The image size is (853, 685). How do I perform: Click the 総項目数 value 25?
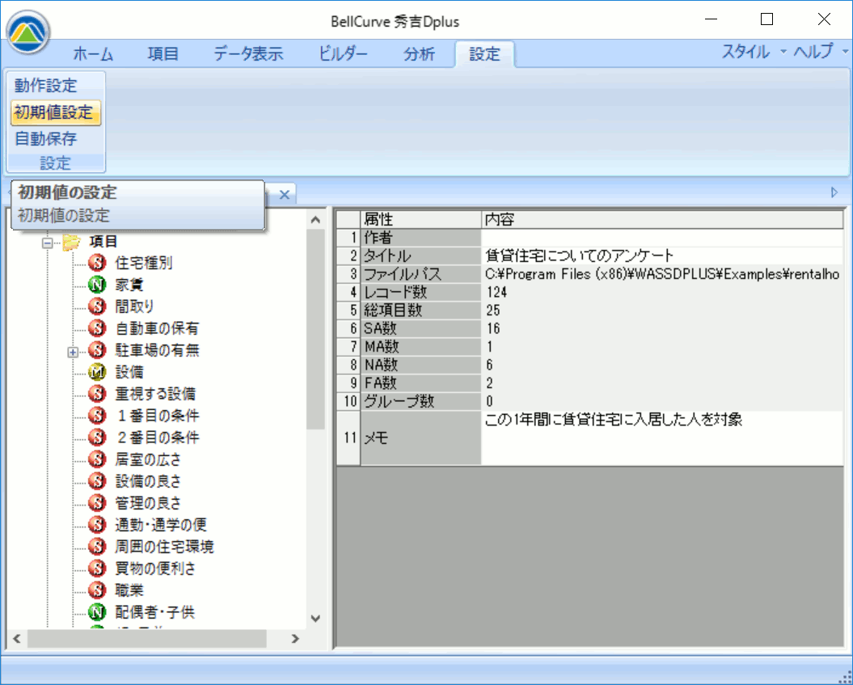[662, 310]
